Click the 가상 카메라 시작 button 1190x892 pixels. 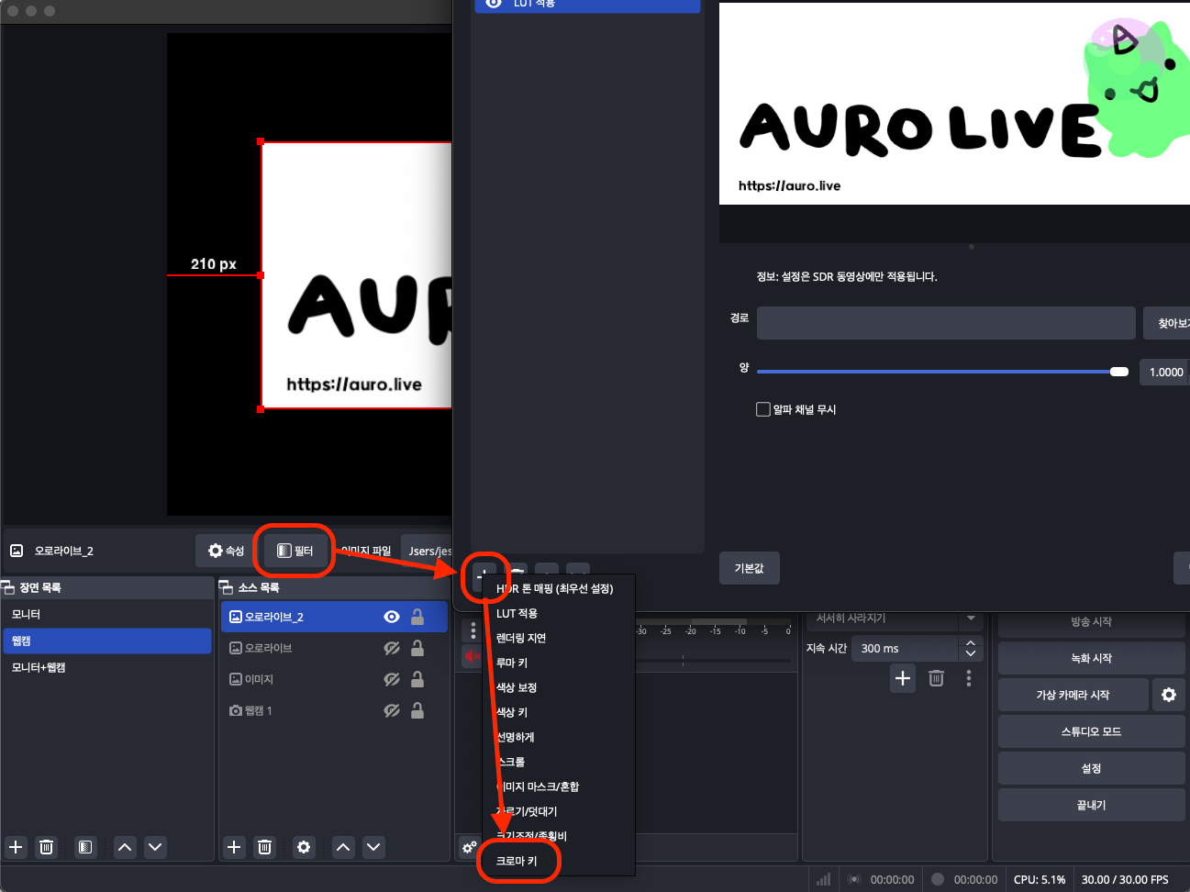pos(1073,695)
